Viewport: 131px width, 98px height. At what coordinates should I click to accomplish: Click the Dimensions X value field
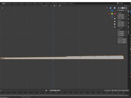click(x=122, y=39)
